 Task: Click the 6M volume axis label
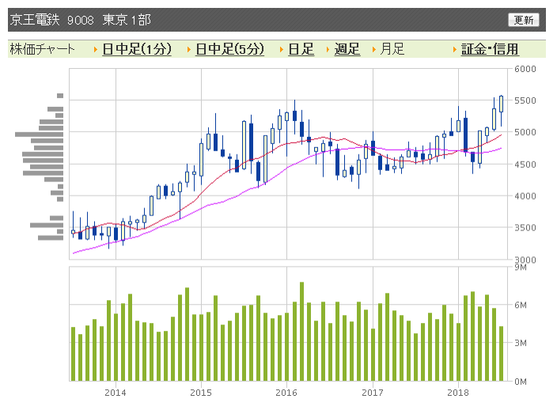coord(521,305)
